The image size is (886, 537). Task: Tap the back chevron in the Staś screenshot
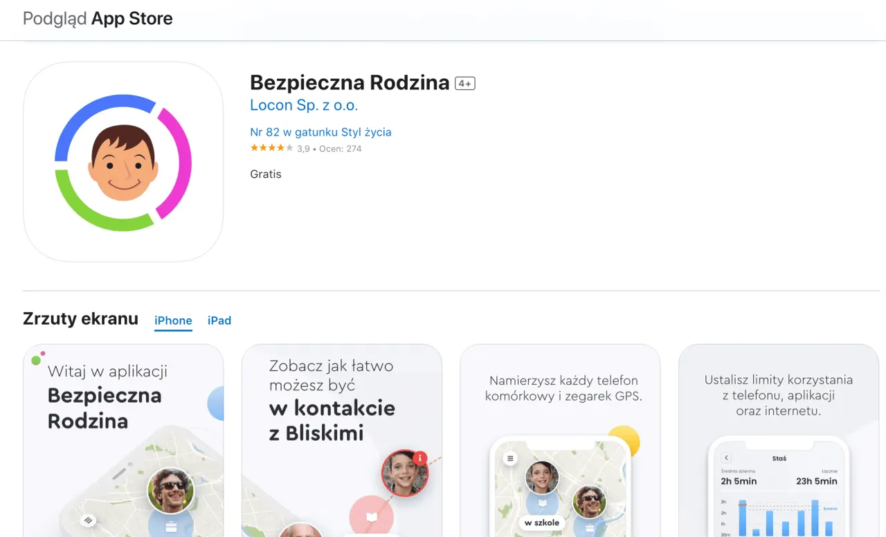(x=726, y=457)
